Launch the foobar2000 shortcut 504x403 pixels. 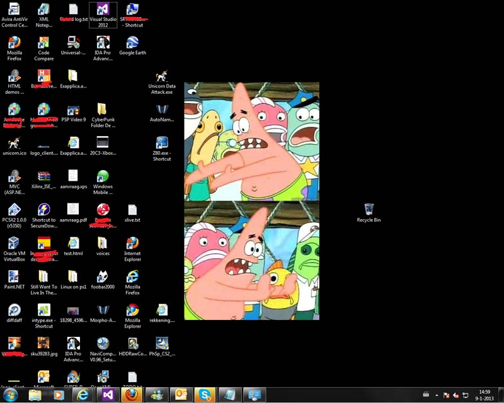pyautogui.click(x=103, y=280)
